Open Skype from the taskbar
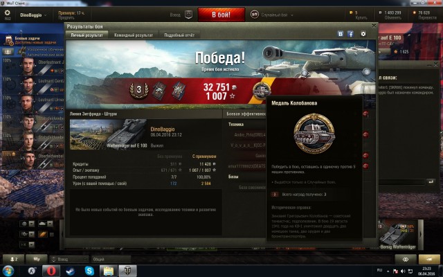This screenshot has width=443, height=277. coord(89,271)
